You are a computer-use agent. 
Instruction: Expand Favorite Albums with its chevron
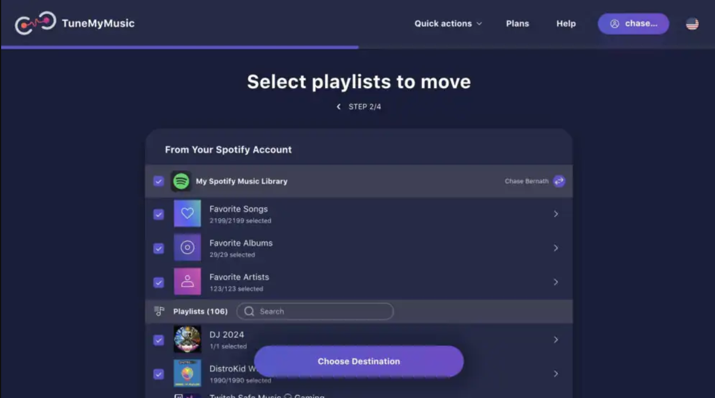point(556,248)
